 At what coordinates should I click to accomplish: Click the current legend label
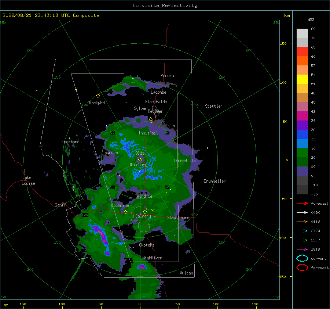click(319, 258)
